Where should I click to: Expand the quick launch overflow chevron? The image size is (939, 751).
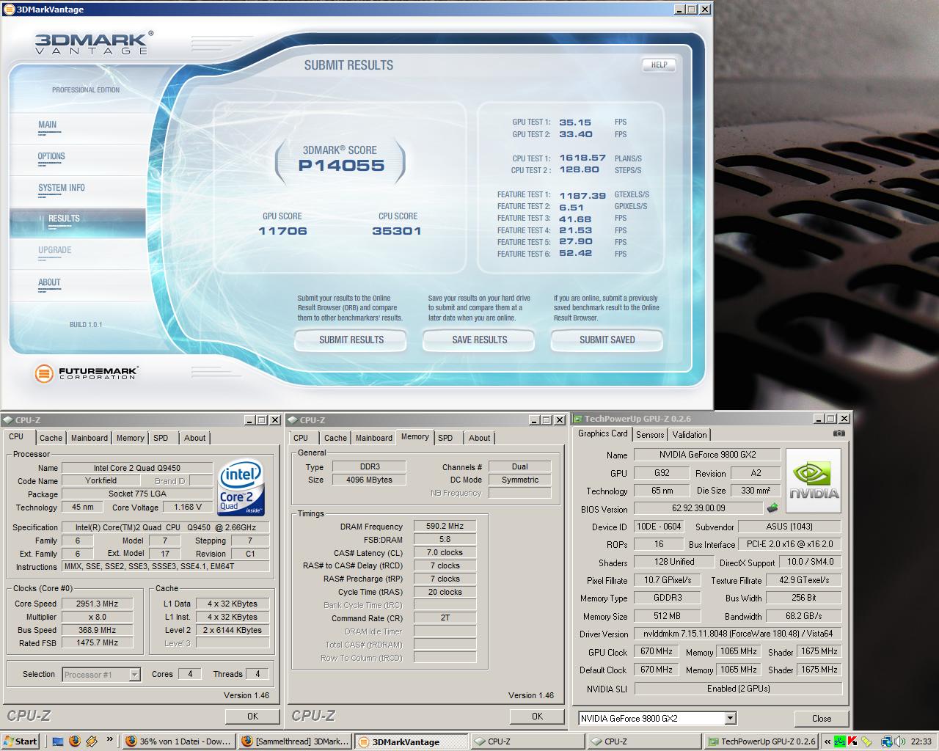coord(110,740)
